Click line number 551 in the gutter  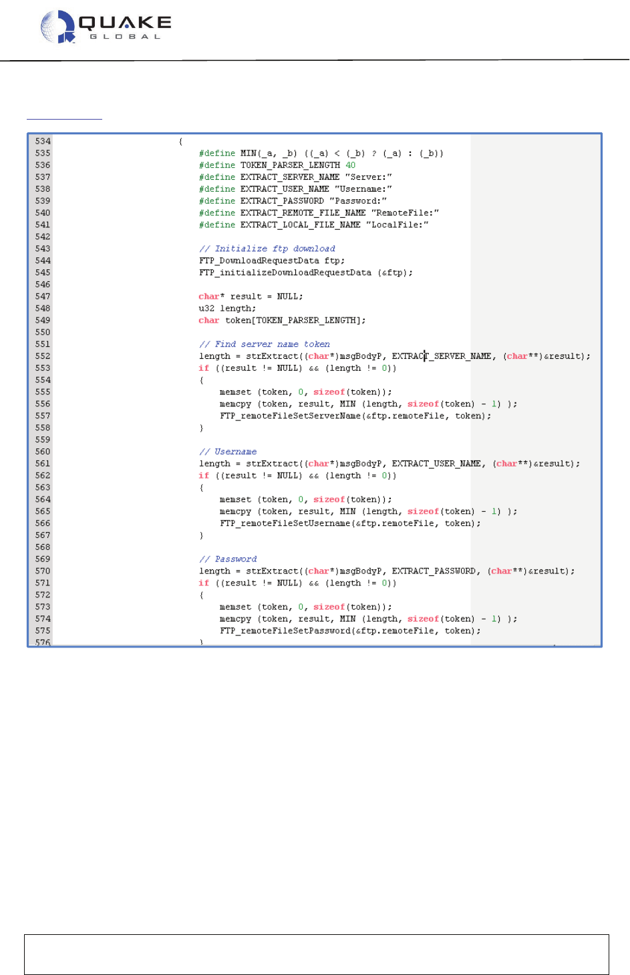pos(43,344)
